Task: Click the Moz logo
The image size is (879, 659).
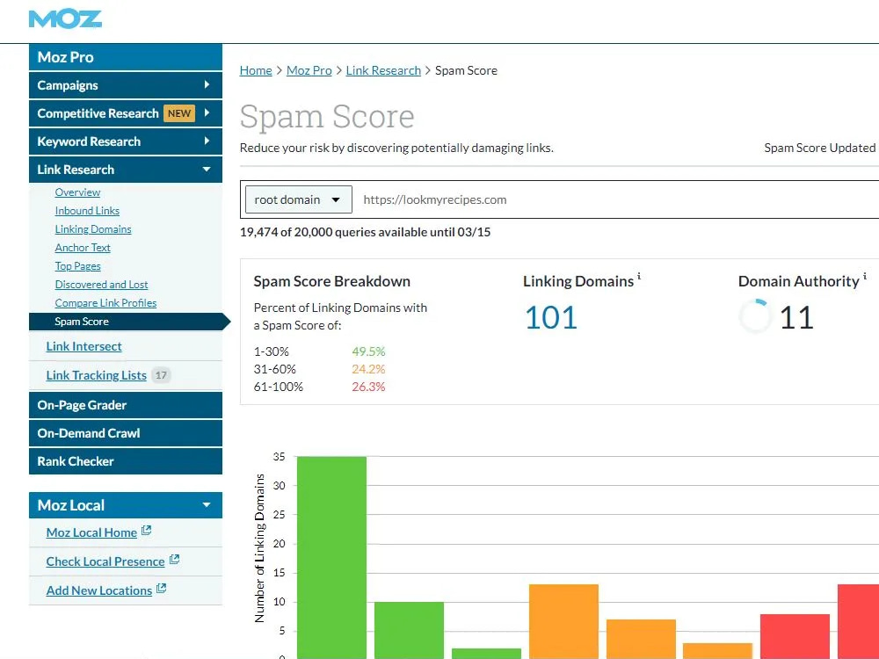Action: coord(65,19)
